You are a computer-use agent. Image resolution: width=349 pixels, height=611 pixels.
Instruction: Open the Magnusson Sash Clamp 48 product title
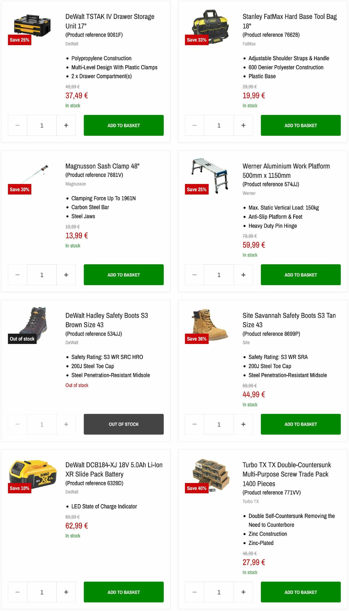click(103, 166)
